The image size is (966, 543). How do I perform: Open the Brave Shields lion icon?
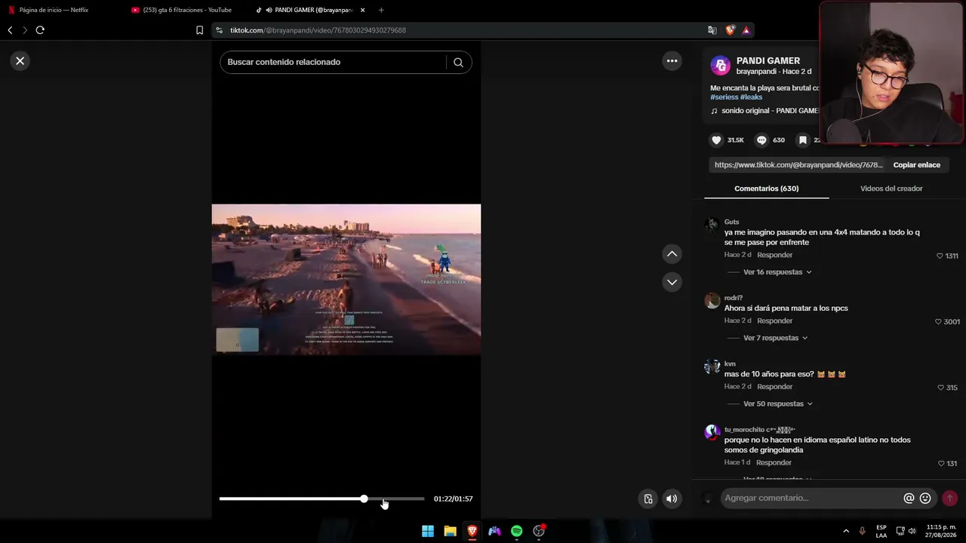(730, 30)
